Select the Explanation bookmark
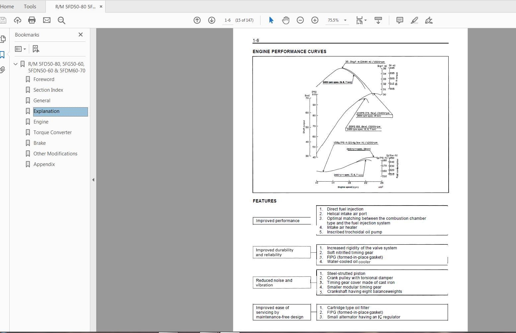 [60, 112]
